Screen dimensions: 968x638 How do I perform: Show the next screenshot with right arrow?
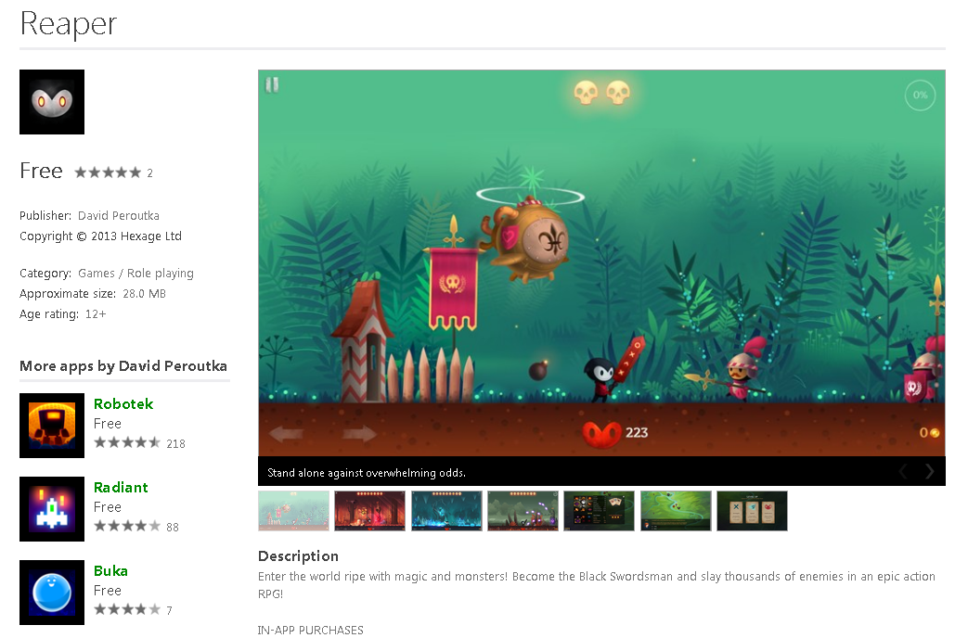930,472
